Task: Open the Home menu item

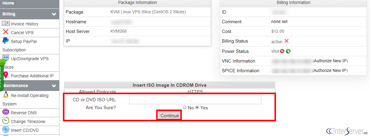Action: pos(8,3)
